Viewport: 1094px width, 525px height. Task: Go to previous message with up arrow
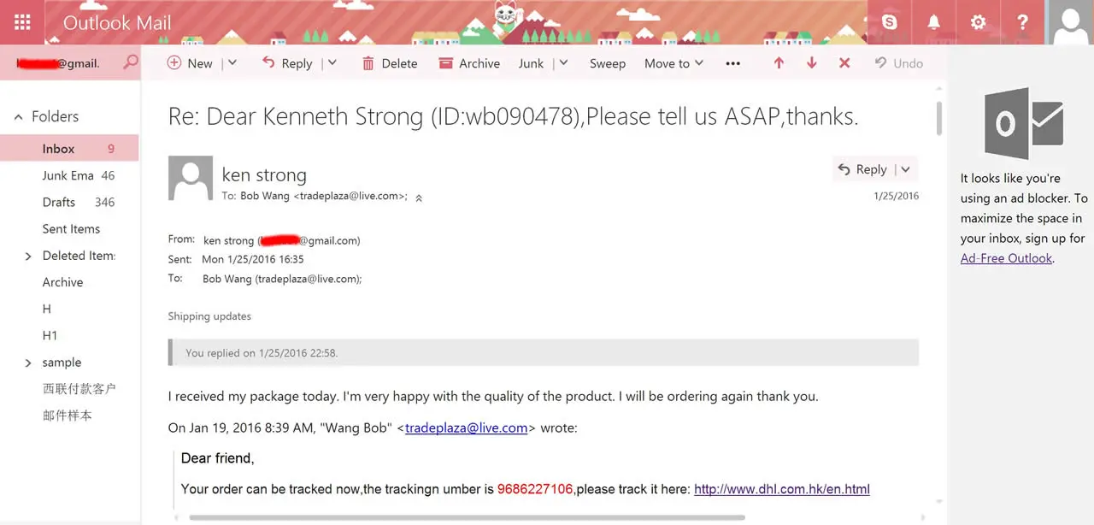click(x=779, y=63)
